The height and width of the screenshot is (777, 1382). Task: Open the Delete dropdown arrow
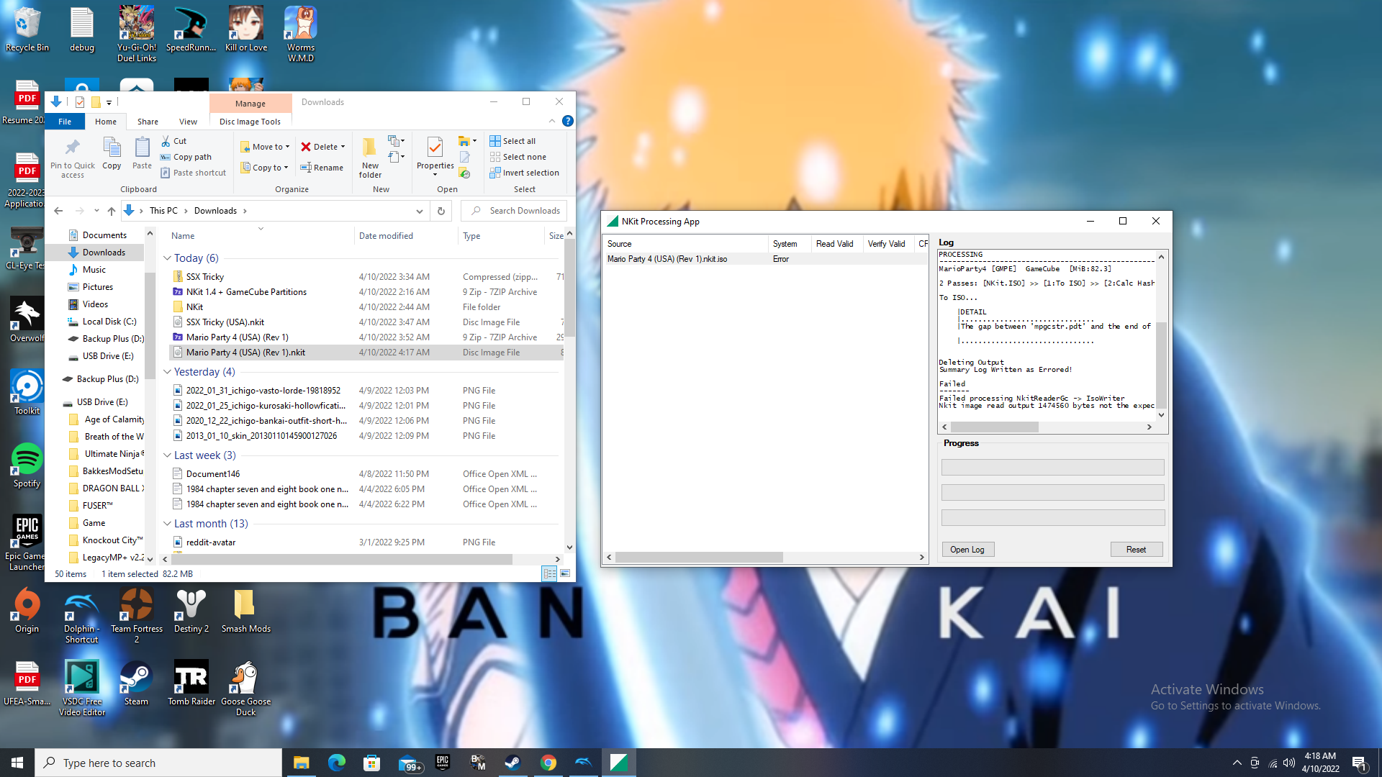point(343,147)
